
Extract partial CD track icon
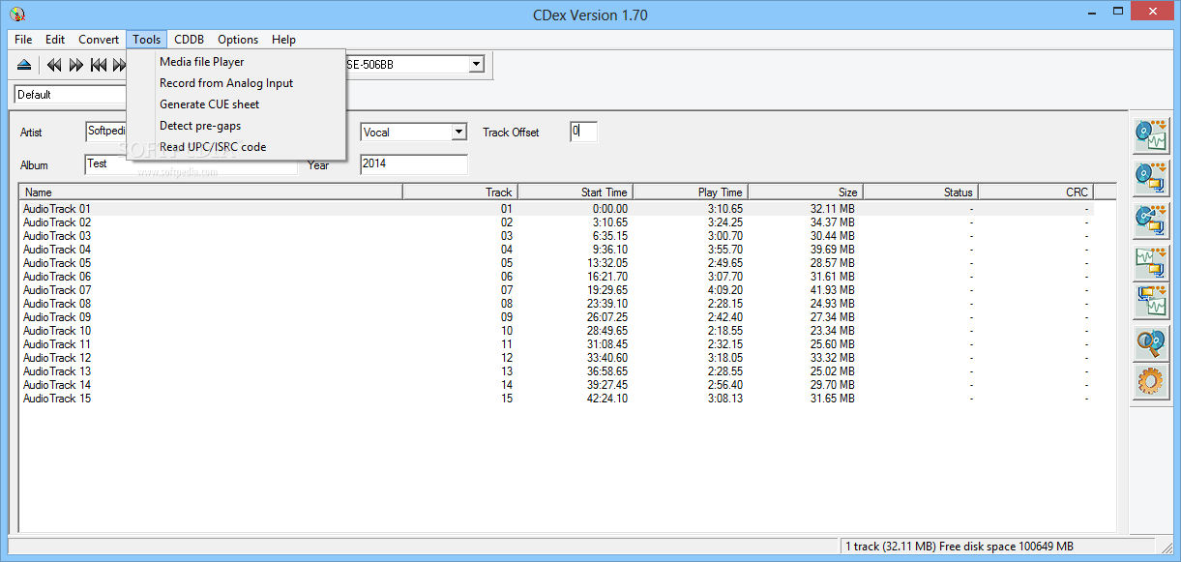pos(1150,219)
